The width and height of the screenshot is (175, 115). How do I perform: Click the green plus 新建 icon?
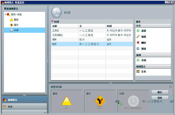point(138,31)
